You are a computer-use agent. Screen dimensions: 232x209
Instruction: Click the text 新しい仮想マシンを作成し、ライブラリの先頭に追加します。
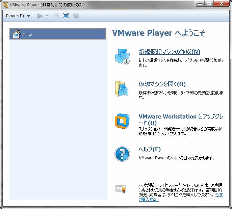(181, 63)
